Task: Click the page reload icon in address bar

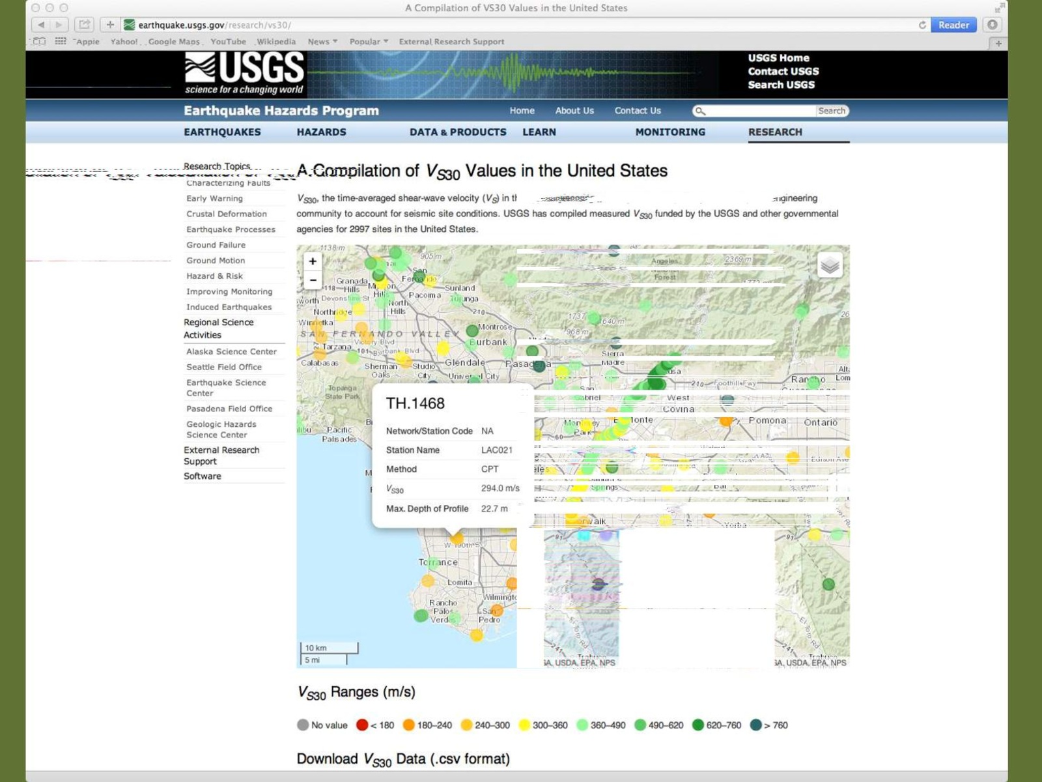Action: click(922, 25)
